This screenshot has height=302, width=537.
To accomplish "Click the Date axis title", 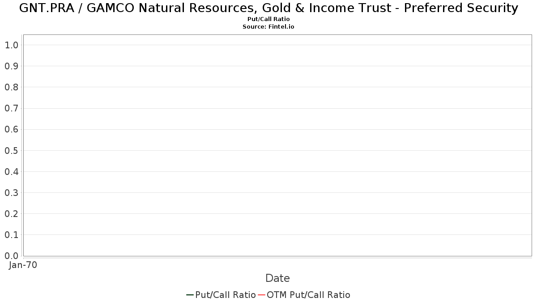I will 277,278.
